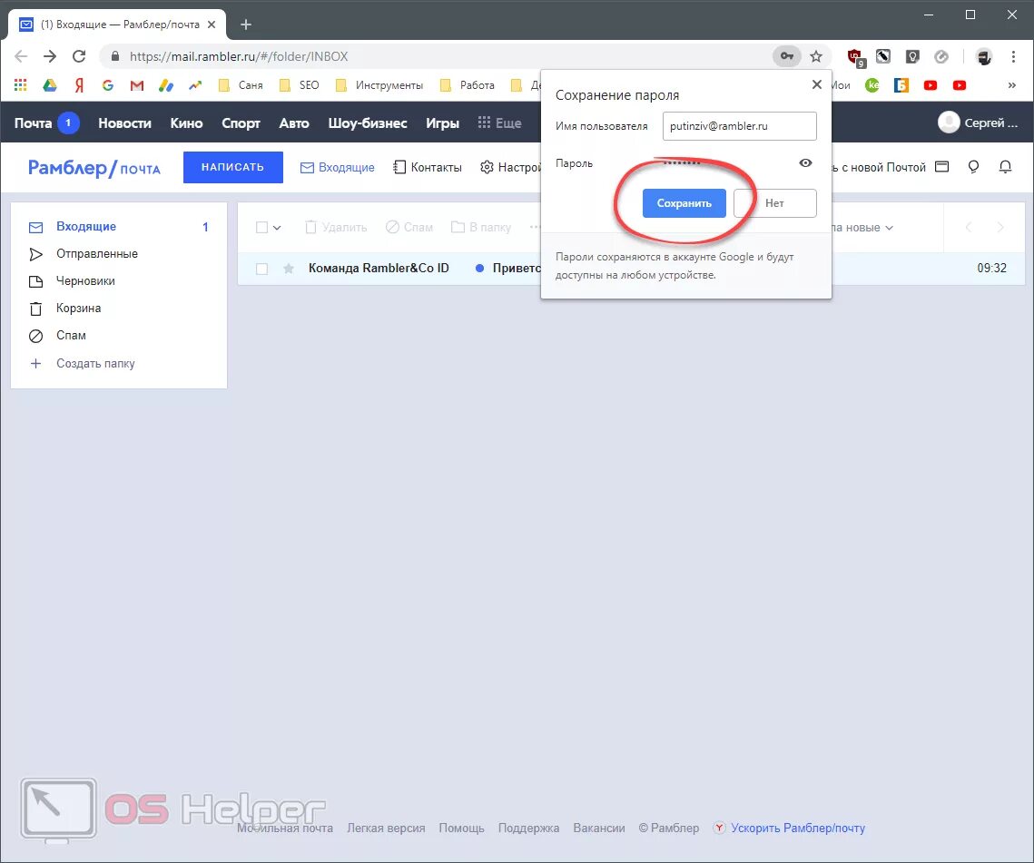Open a new browser tab
This screenshot has height=863, width=1034.
246,25
